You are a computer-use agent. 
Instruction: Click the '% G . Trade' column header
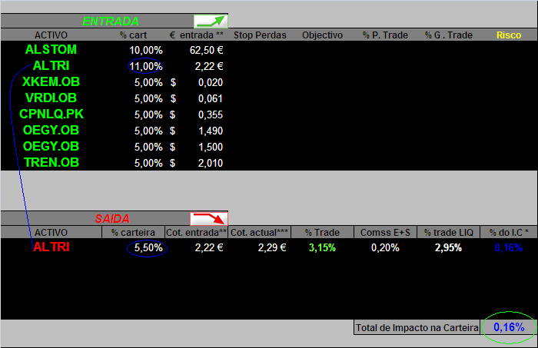(448, 35)
